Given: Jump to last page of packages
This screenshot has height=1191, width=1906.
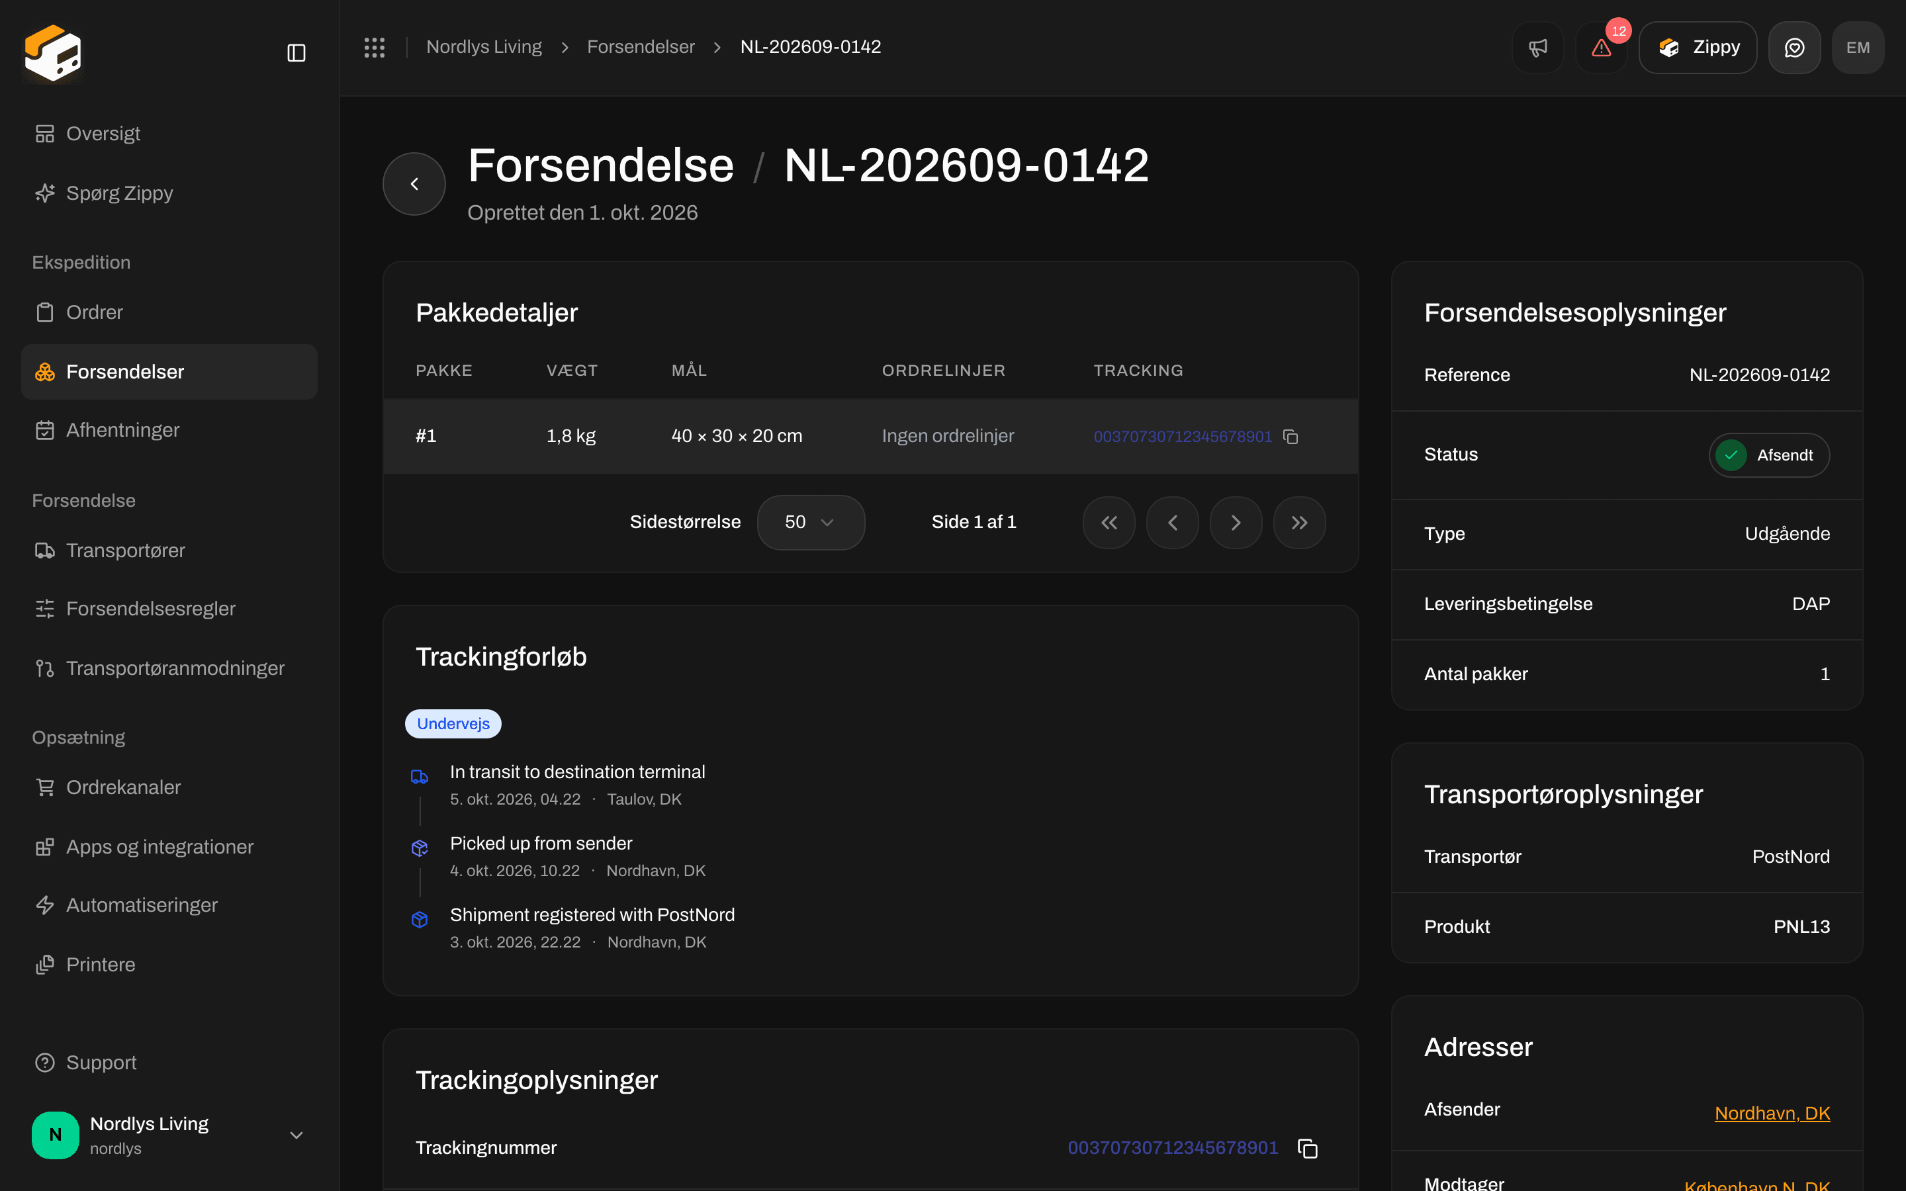Looking at the screenshot, I should tap(1300, 522).
